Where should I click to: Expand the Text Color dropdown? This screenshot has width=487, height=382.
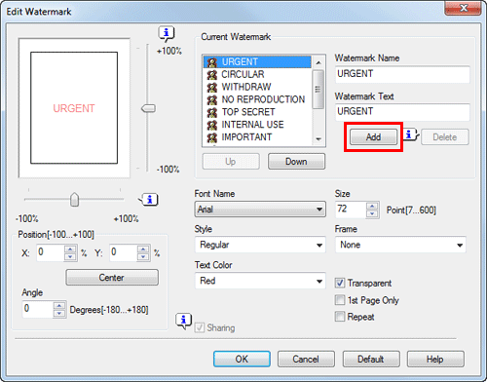(260, 281)
